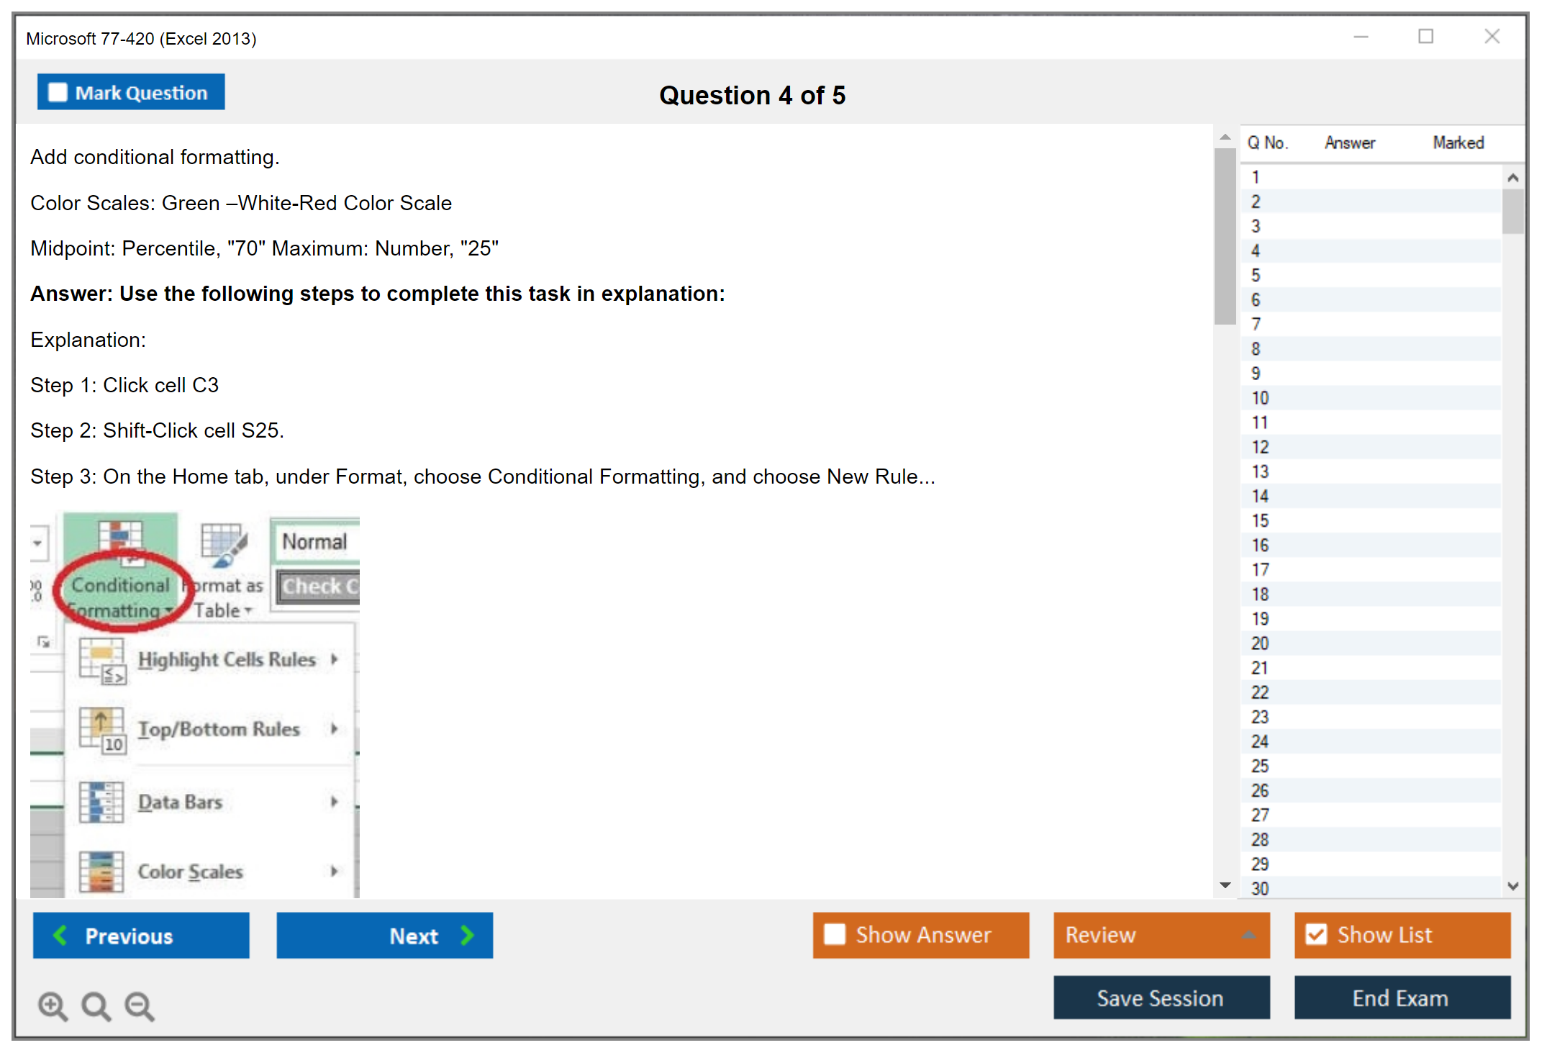Click the Save Session button
Screen dimensions: 1547x1058
coord(1161,998)
